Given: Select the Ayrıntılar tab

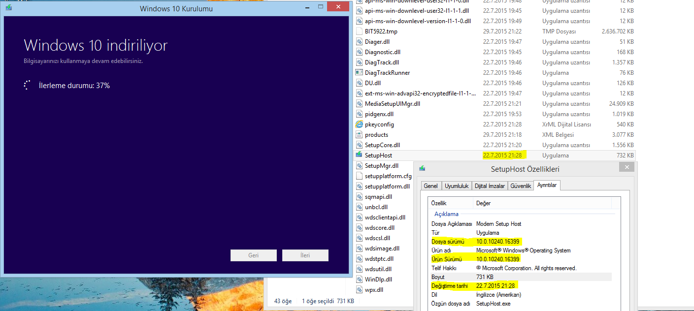Looking at the screenshot, I should click(x=547, y=185).
